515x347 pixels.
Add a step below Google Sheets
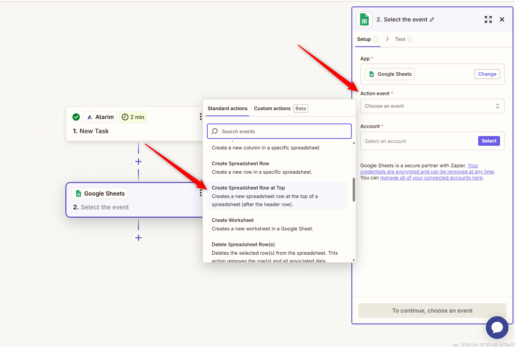138,238
